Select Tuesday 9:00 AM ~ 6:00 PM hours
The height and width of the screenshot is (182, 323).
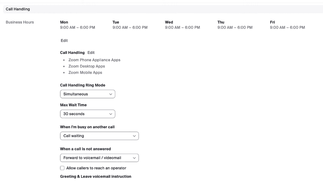point(130,28)
